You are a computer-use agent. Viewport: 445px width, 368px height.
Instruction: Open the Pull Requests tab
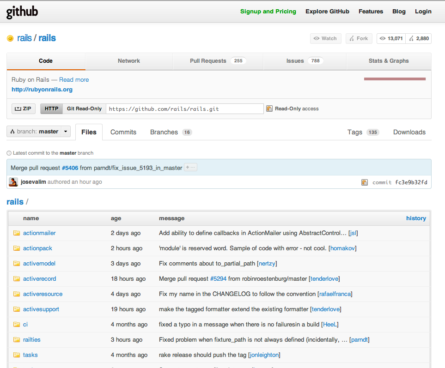click(x=218, y=61)
